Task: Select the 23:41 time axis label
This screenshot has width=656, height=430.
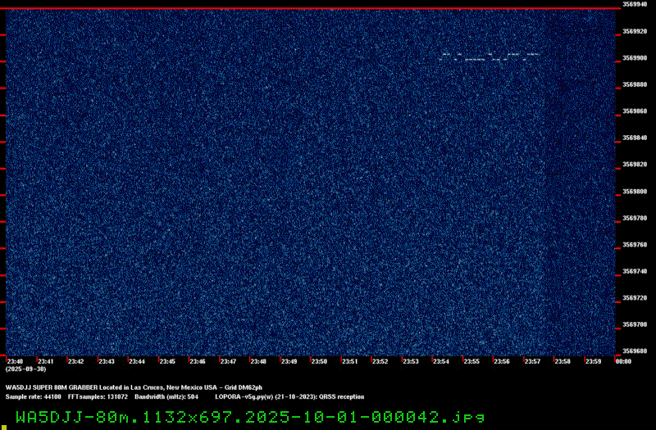Action: pyautogui.click(x=46, y=361)
